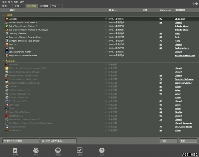Open the Servers globe icon

tap(58, 150)
